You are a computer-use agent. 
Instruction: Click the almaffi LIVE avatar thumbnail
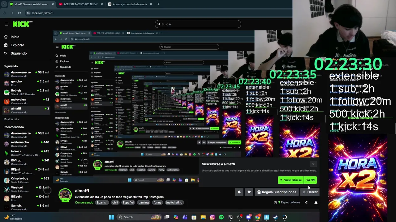click(x=65, y=195)
